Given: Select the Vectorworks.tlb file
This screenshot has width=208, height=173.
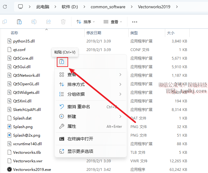Looking at the screenshot, I should pyautogui.click(x=27, y=153).
